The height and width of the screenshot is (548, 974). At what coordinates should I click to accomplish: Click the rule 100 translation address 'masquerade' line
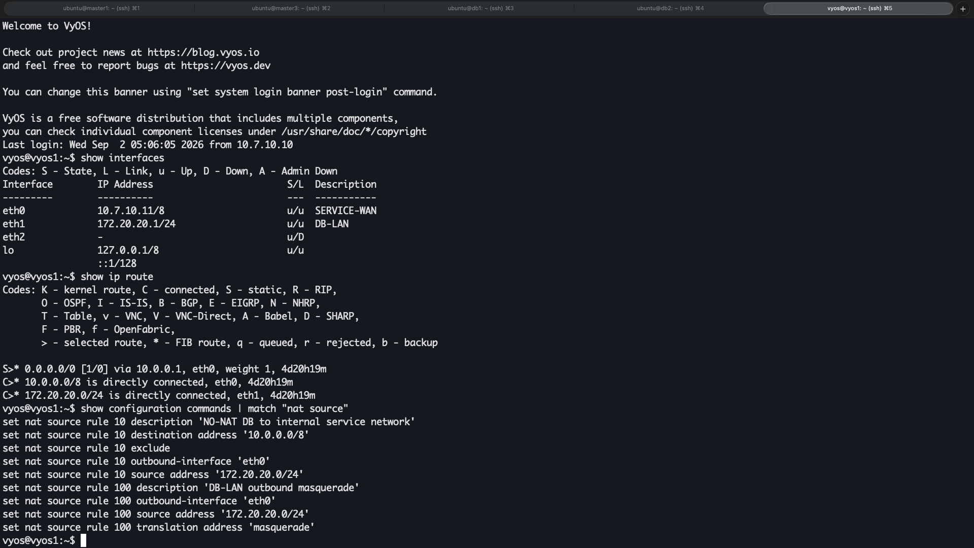click(159, 527)
